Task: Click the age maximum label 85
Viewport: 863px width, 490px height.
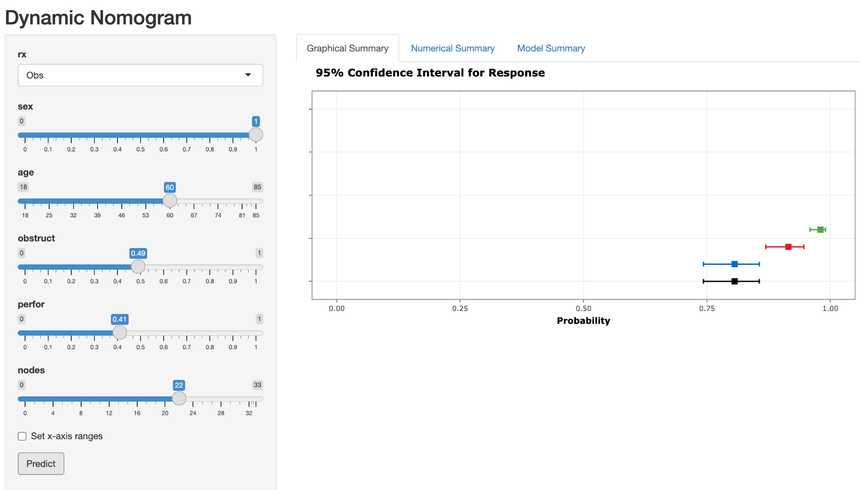Action: click(x=258, y=187)
